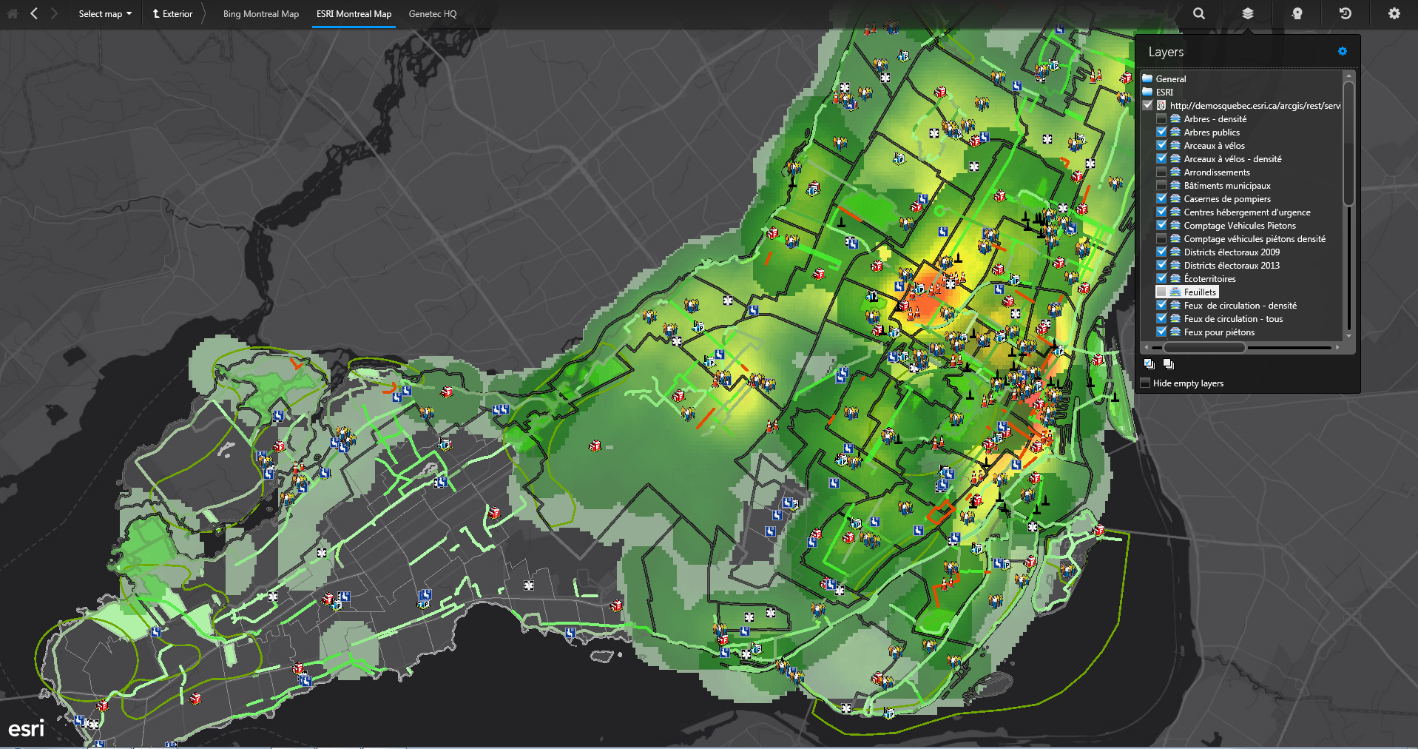
Task: Enable the Feuillets layer checkbox
Action: pyautogui.click(x=1161, y=292)
